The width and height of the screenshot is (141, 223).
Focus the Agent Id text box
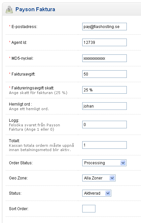(x=104, y=42)
